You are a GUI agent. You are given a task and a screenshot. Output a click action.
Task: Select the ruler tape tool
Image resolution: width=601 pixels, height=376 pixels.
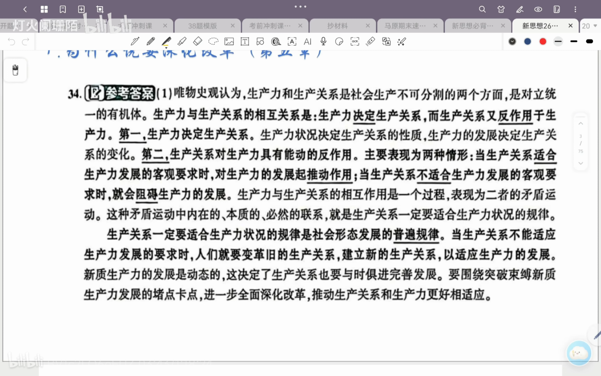point(370,41)
